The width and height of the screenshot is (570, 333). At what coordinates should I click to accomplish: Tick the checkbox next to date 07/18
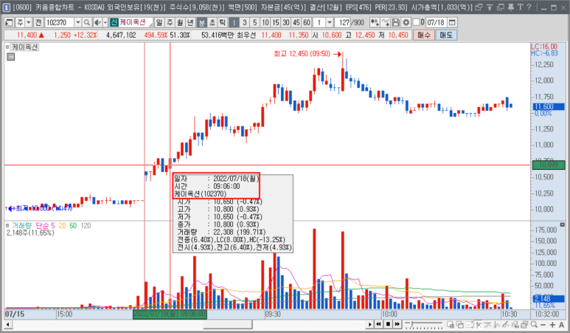pyautogui.click(x=416, y=23)
